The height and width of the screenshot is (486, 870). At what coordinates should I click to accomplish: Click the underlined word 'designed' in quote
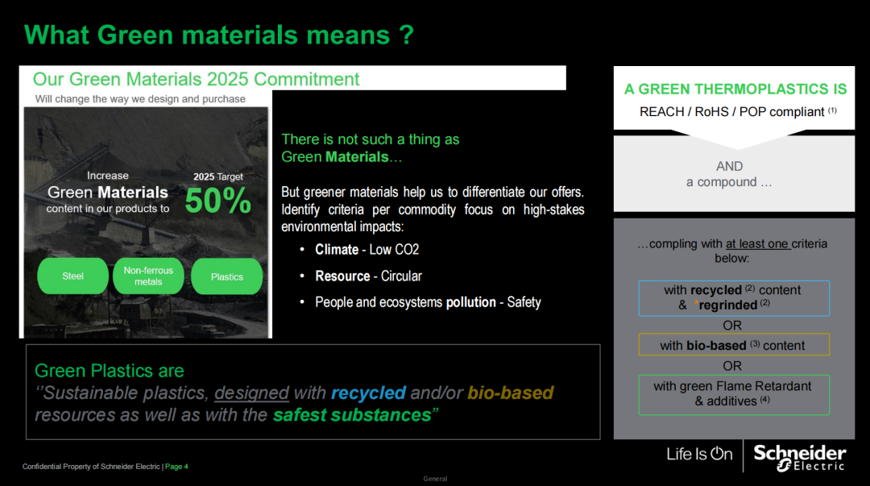[251, 393]
